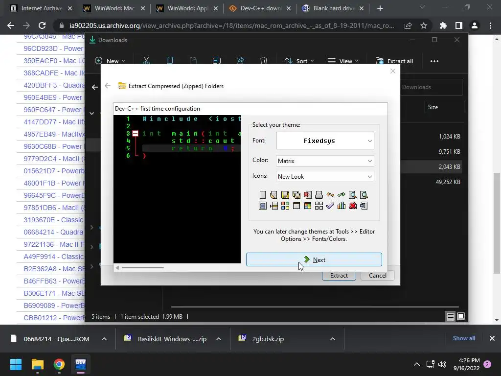
Task: Click the Close file red-X page icon
Action: pos(307,195)
